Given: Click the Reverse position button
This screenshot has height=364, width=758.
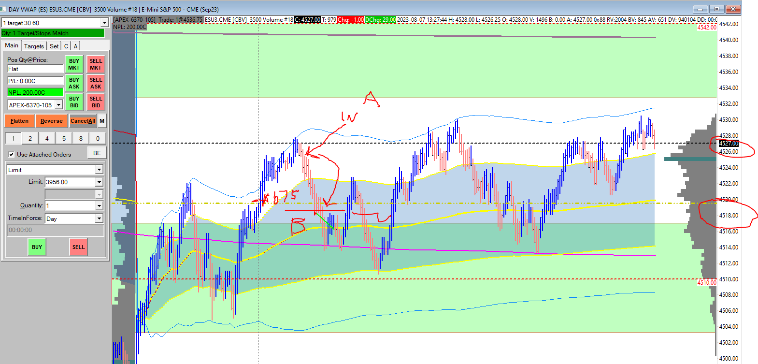Looking at the screenshot, I should tap(52, 121).
